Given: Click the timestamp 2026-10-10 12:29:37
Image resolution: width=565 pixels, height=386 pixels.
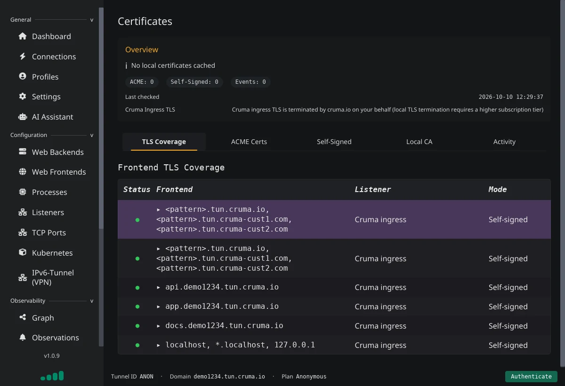Looking at the screenshot, I should point(511,97).
